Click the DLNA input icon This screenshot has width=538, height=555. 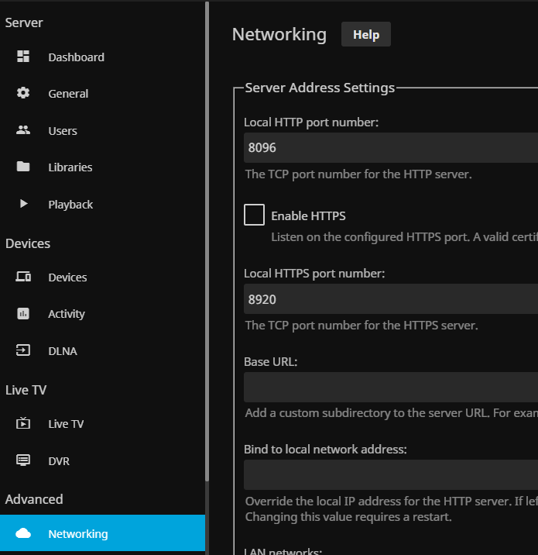pyautogui.click(x=23, y=350)
